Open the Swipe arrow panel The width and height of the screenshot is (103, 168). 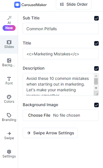click(9, 136)
